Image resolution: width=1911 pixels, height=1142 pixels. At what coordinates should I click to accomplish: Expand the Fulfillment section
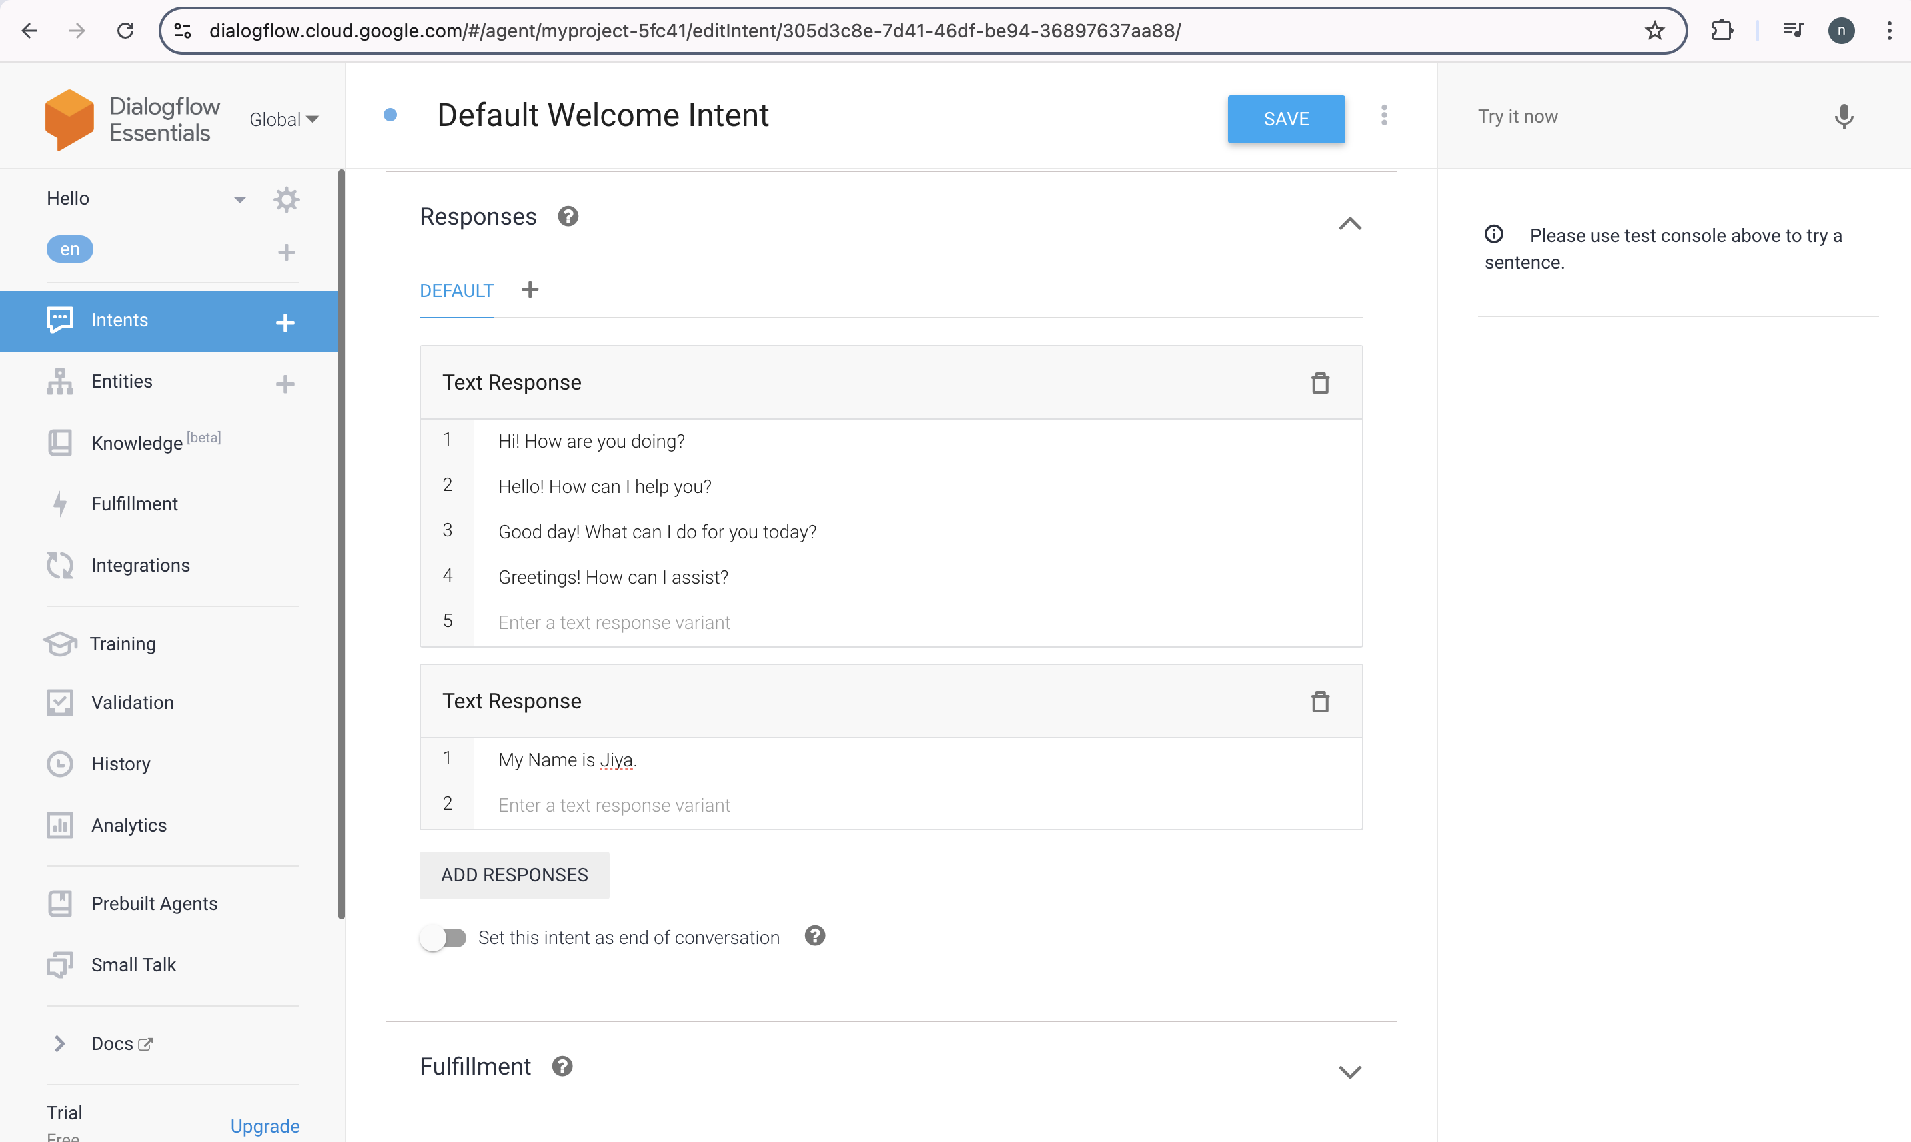pos(1350,1071)
